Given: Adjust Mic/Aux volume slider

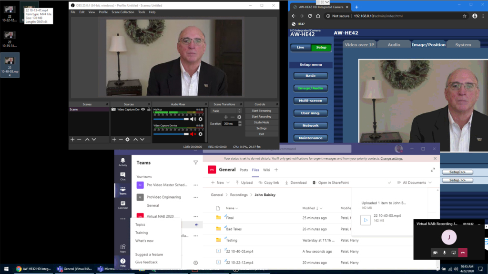Looking at the screenshot, I should pyautogui.click(x=171, y=119).
